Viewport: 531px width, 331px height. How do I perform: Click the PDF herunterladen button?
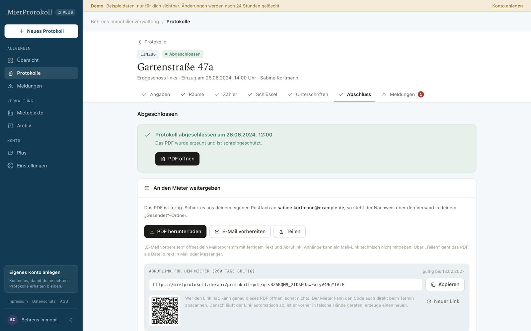click(x=175, y=231)
